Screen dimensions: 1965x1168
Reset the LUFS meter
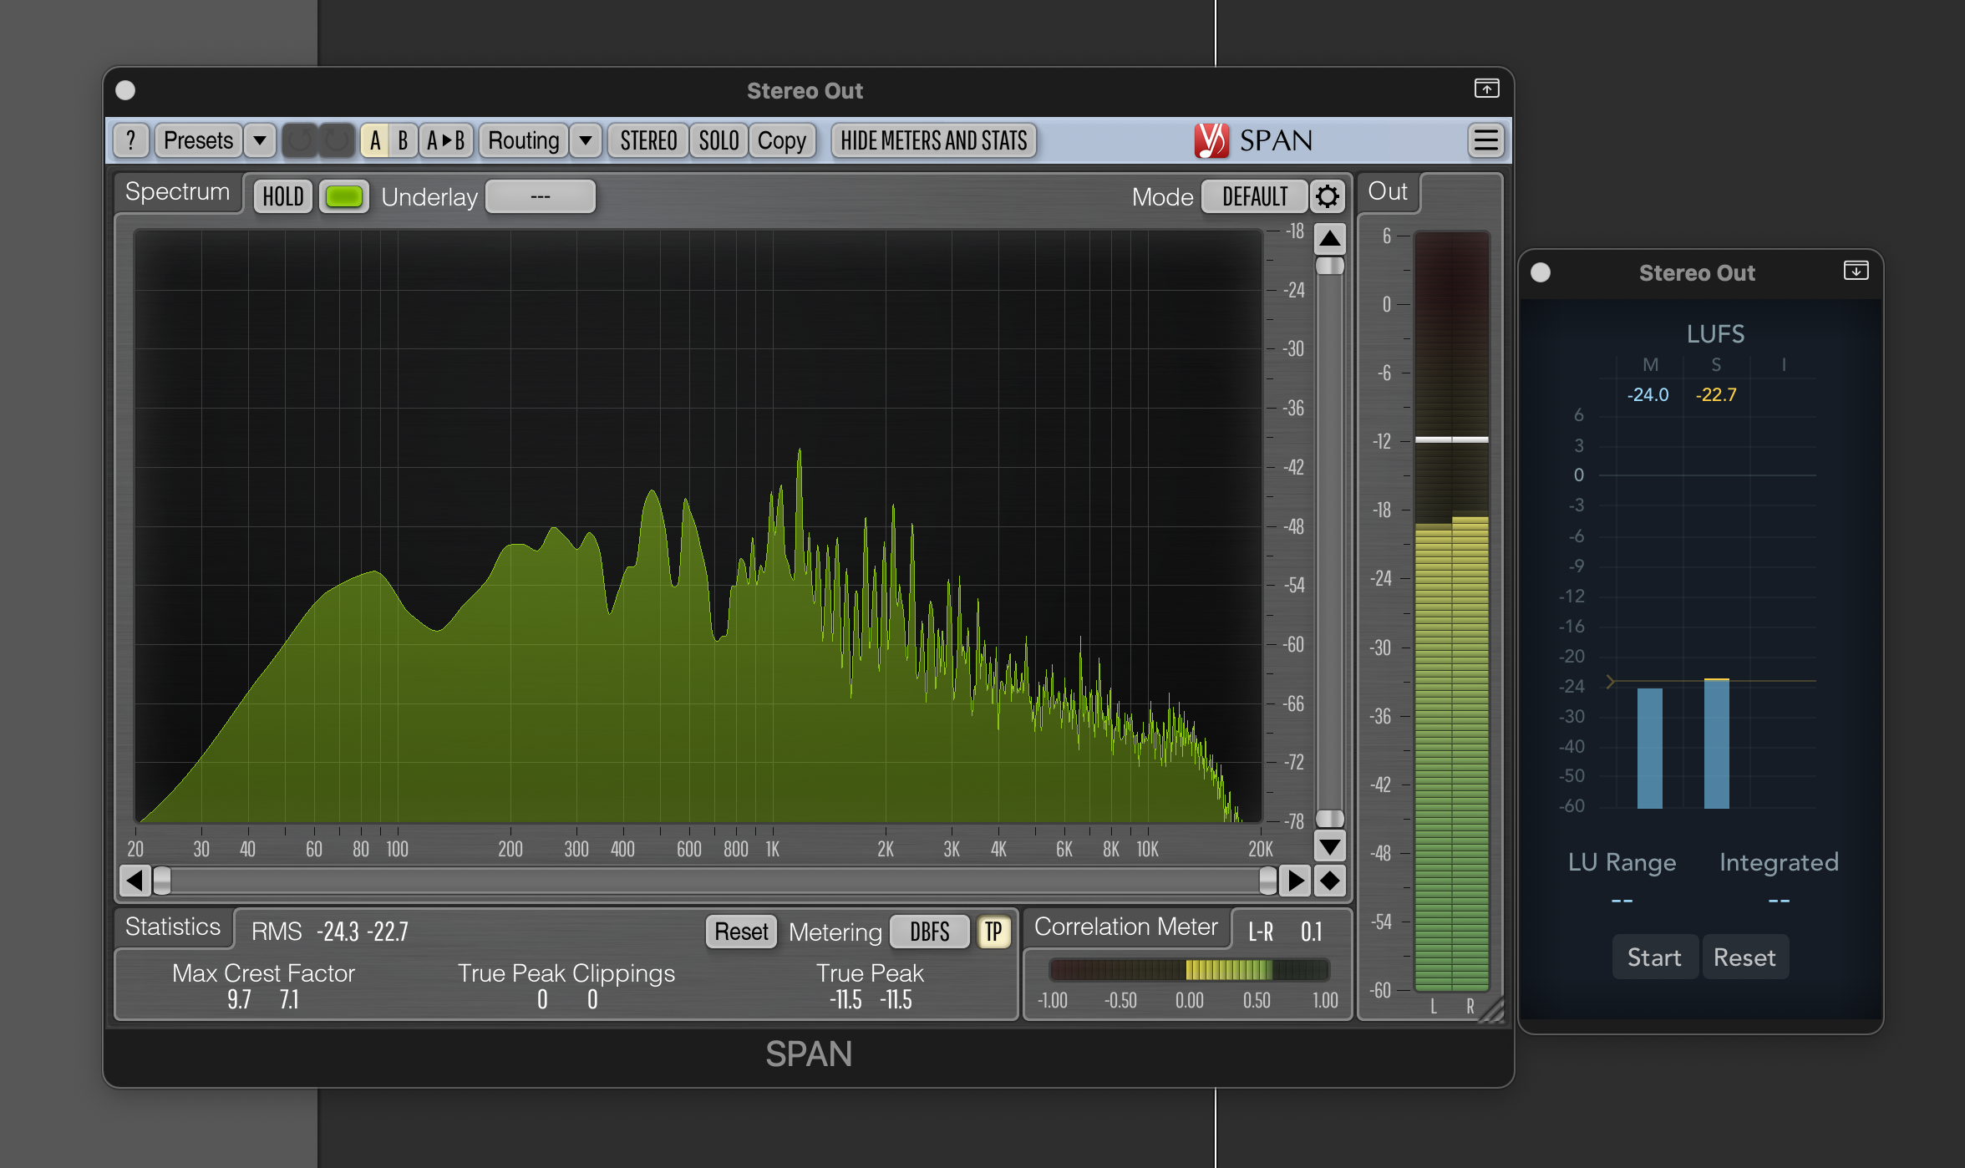1744,957
